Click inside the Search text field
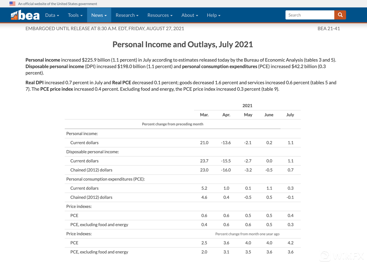Image resolution: width=367 pixels, height=266 pixels. coord(310,15)
